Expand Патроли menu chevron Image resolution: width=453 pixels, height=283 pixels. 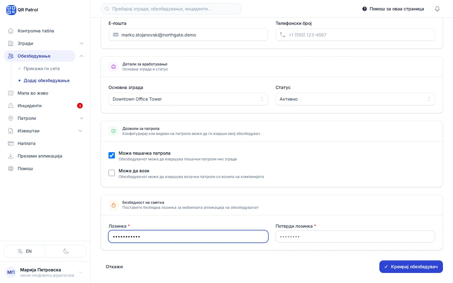pyautogui.click(x=81, y=118)
